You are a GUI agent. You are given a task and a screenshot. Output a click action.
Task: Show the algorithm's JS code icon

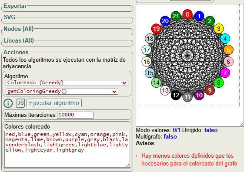[x=21, y=103]
